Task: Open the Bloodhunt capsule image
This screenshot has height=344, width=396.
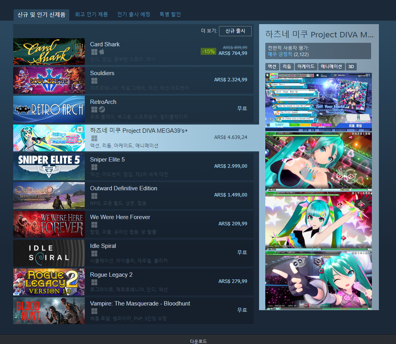Action: tap(49, 311)
